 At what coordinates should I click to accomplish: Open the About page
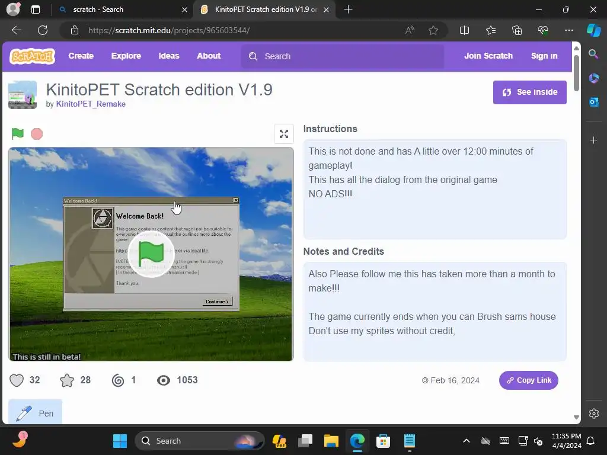tap(209, 56)
